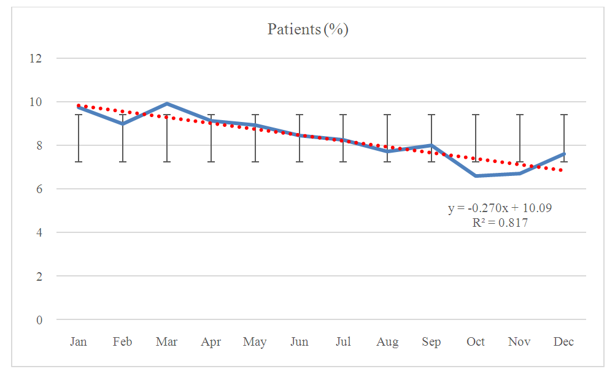615x377 pixels.
Task: Select the red dotted trendline near Nov
Action: [520, 164]
